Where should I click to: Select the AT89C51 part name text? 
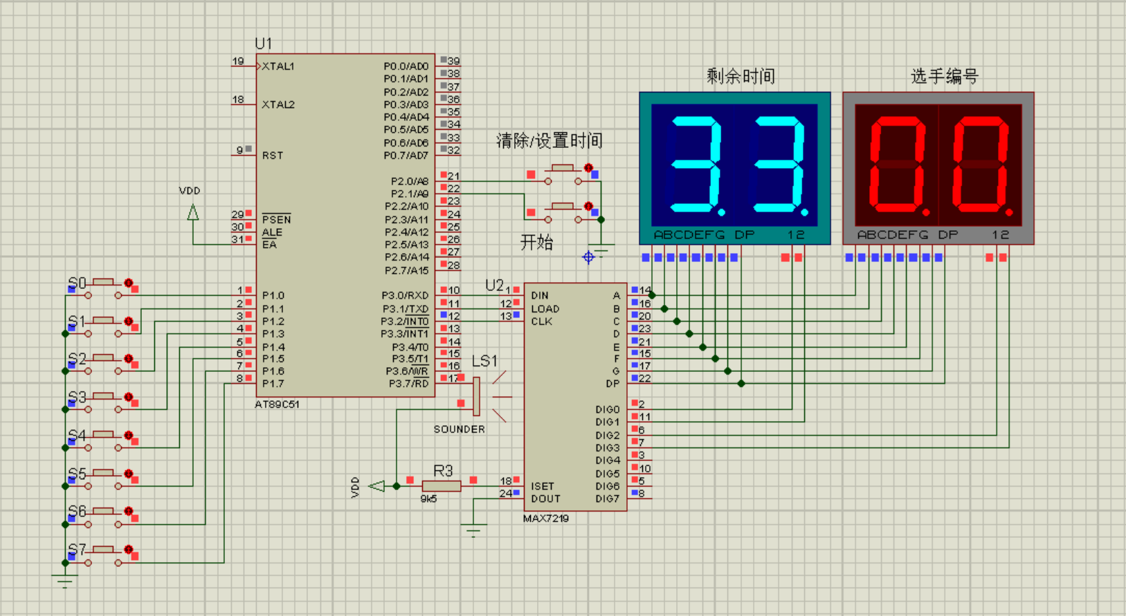tap(277, 404)
